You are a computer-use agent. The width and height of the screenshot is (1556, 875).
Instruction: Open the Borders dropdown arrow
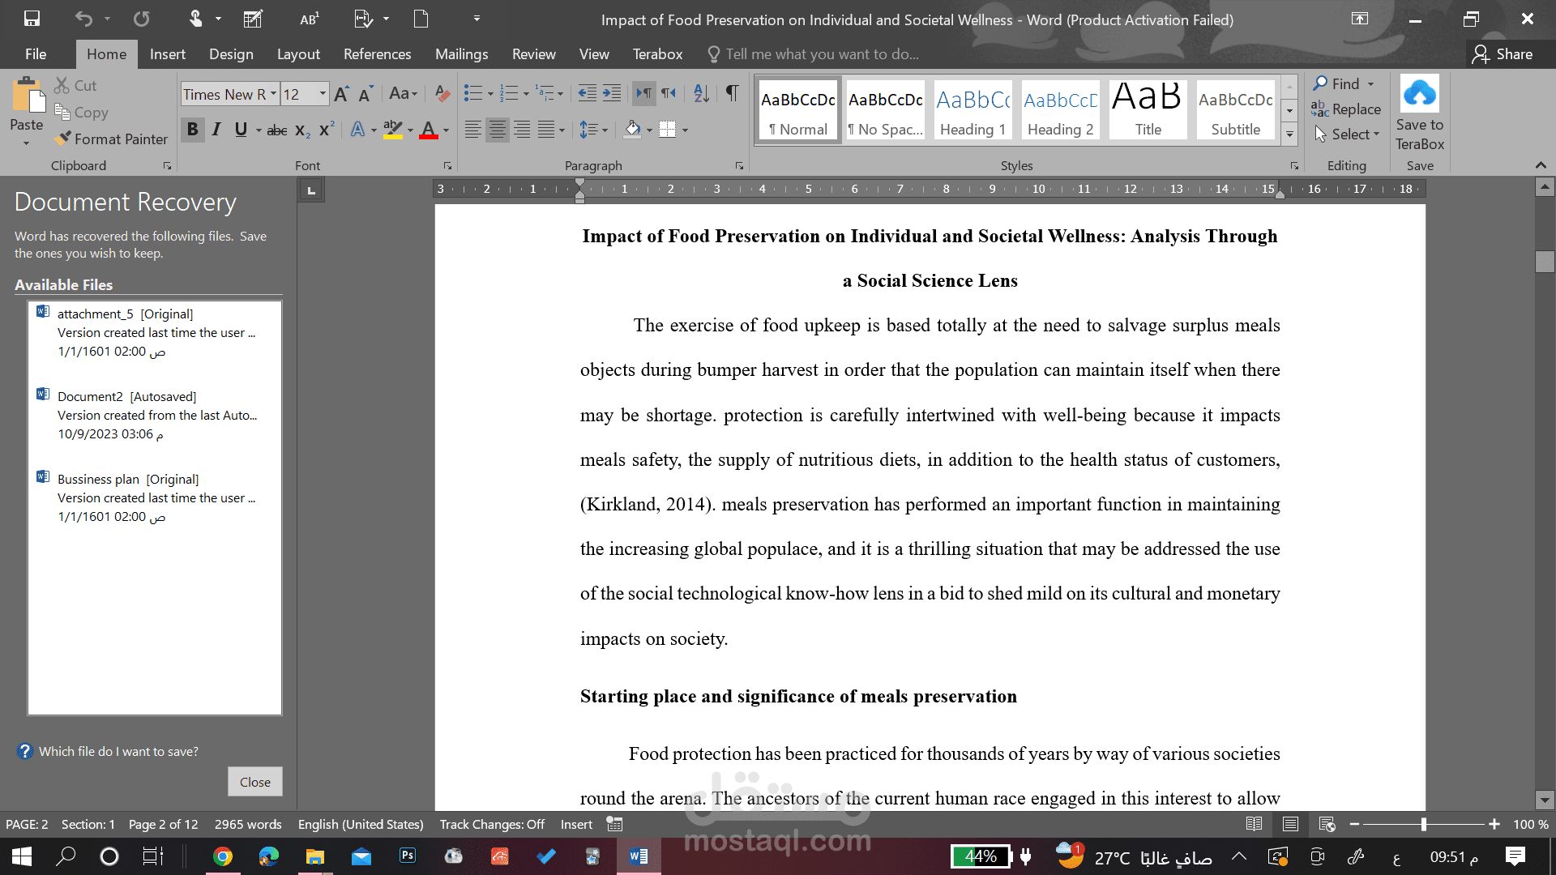pyautogui.click(x=686, y=130)
